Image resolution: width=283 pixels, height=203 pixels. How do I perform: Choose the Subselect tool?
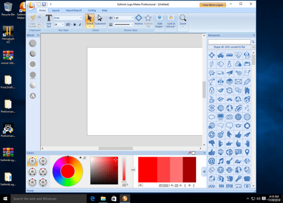100,20
